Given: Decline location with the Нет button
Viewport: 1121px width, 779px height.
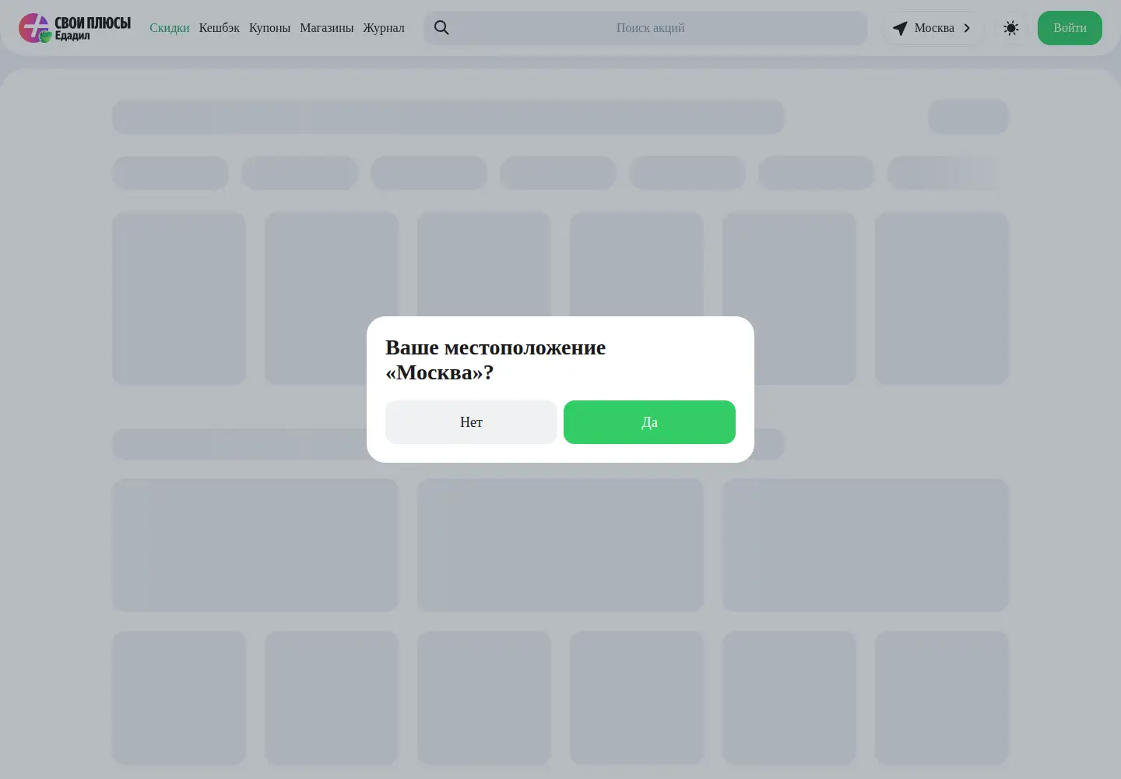Looking at the screenshot, I should 471,422.
